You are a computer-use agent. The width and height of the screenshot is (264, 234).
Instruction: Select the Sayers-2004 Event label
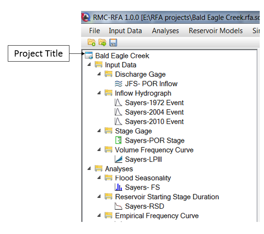coord(154,112)
